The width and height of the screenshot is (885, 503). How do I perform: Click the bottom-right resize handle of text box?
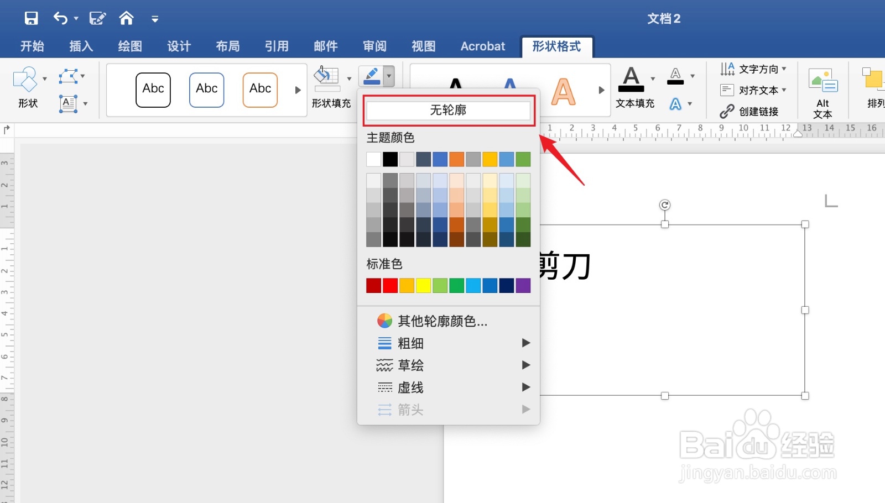[x=805, y=396]
